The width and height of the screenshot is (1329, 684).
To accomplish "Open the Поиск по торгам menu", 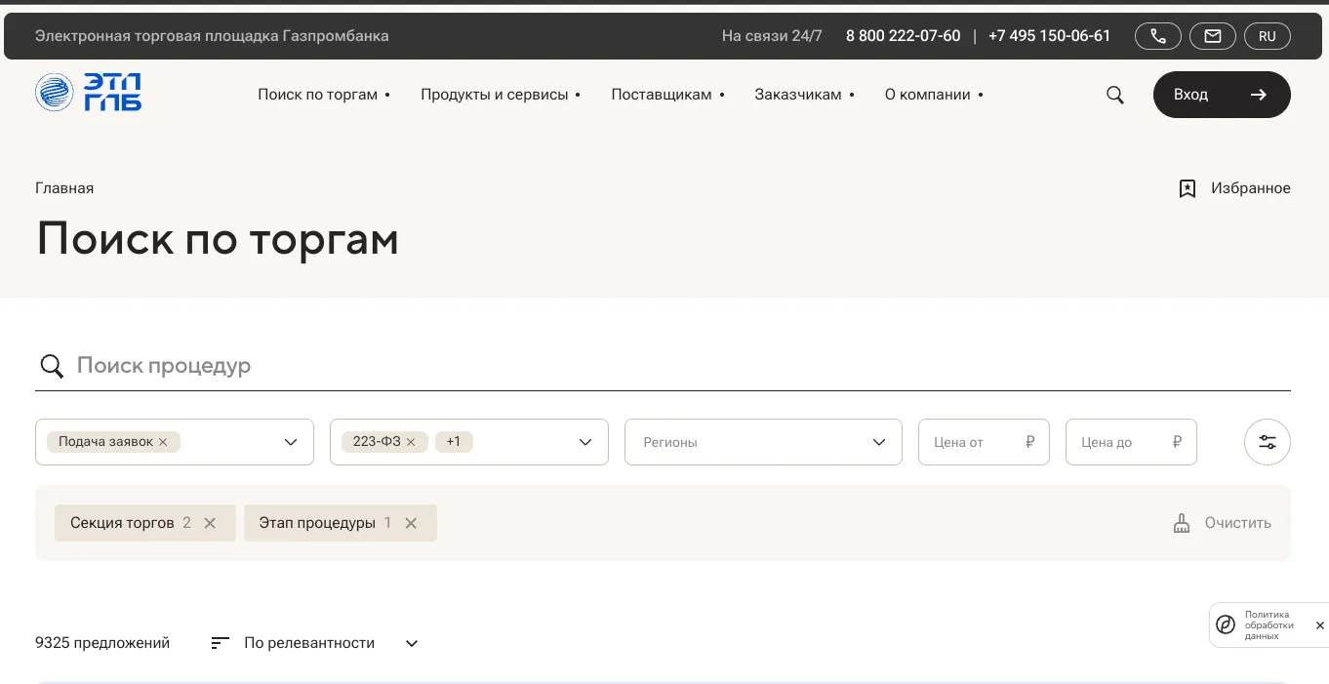I will click(x=324, y=95).
